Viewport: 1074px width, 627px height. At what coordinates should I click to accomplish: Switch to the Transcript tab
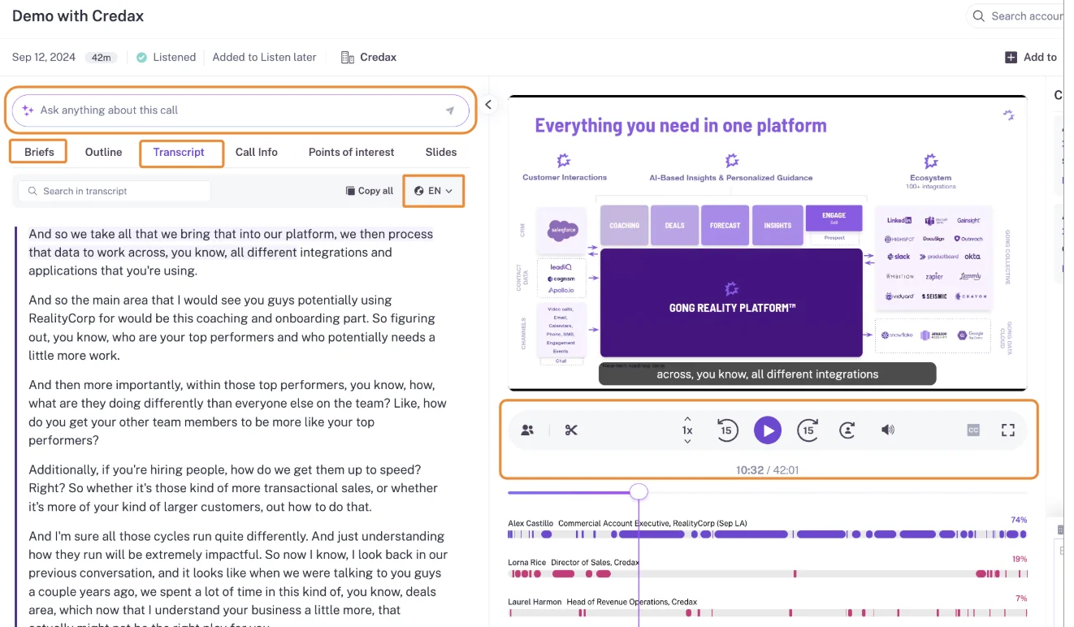click(180, 152)
